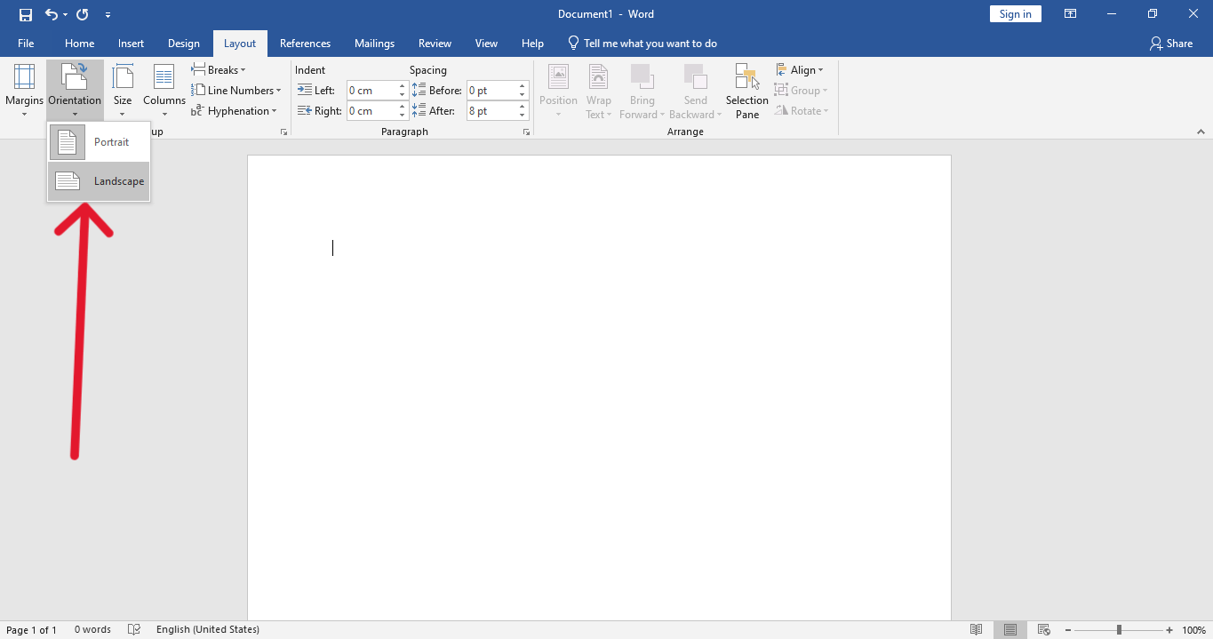The height and width of the screenshot is (639, 1213).
Task: Choose Landscape orientation
Action: pos(99,181)
